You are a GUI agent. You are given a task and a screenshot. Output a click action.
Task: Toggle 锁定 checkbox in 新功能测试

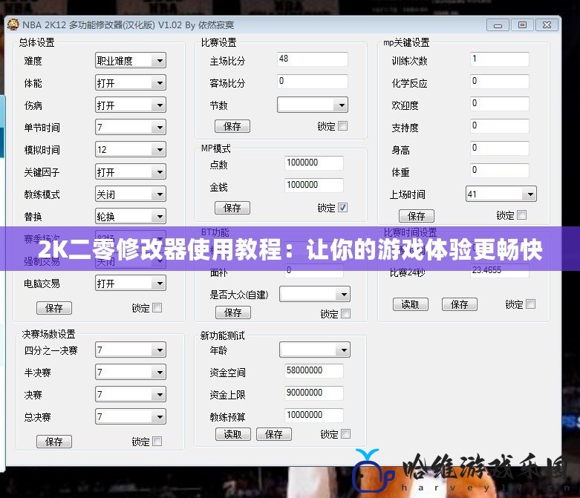coord(345,433)
